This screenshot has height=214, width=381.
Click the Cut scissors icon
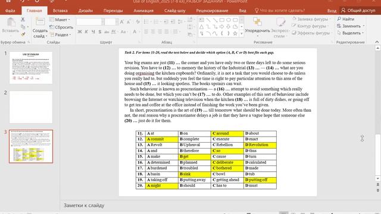[x=23, y=19]
